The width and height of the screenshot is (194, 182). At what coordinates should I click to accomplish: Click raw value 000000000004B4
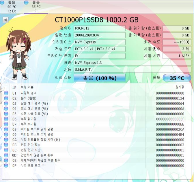coord(170,135)
